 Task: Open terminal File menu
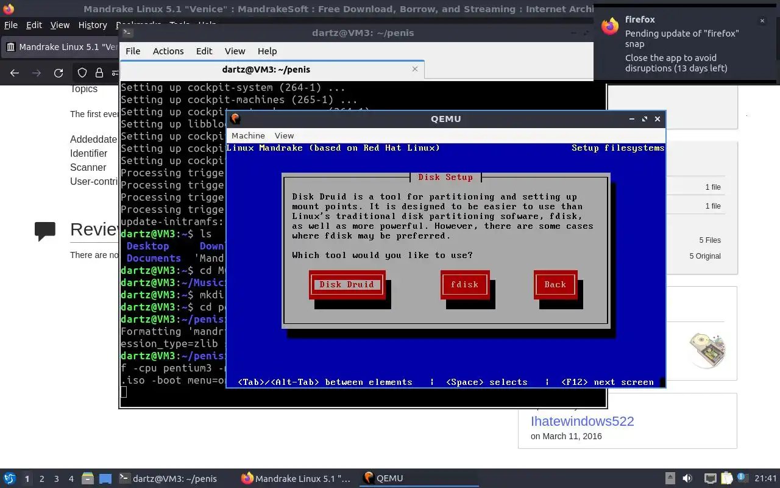(133, 51)
